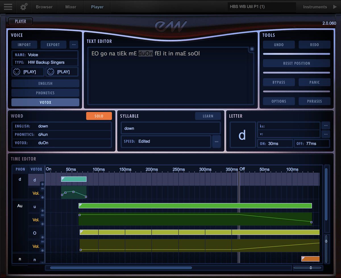Click the plus button in the O VOTOX cell
The width and height of the screenshot is (341, 278).
(x=42, y=237)
